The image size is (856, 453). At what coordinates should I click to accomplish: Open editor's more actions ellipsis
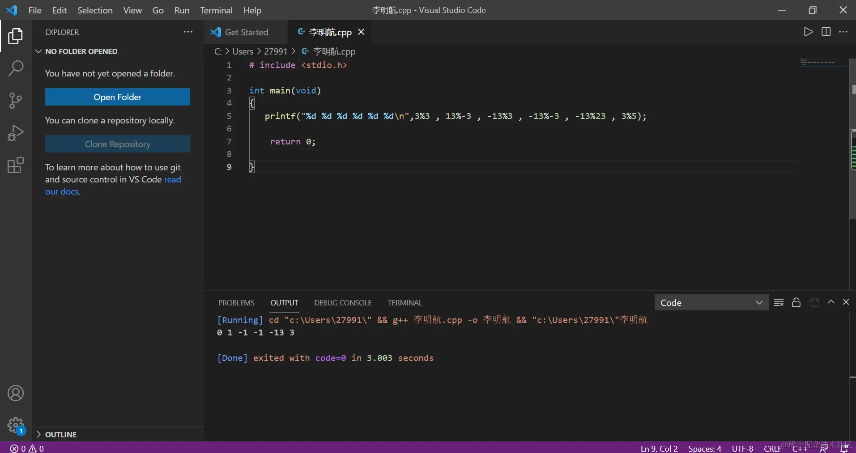(843, 32)
